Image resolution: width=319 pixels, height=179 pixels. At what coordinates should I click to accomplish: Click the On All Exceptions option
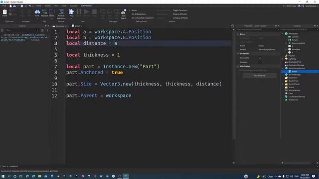tap(139, 14)
